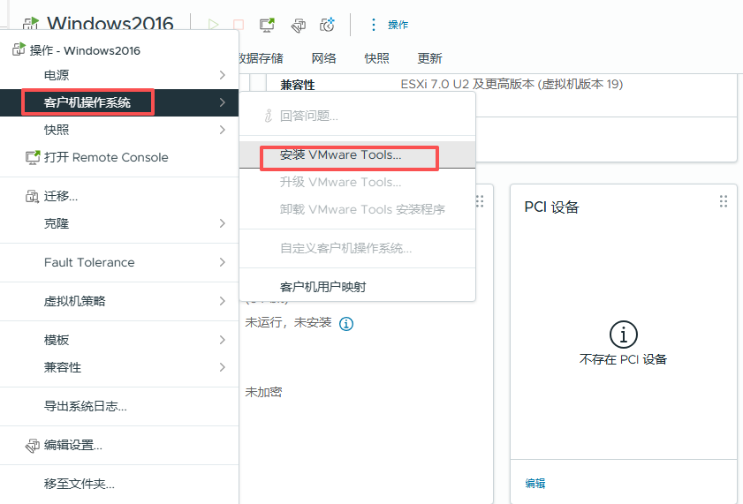Expand the Fault Tolerance submenu arrow

pyautogui.click(x=223, y=262)
